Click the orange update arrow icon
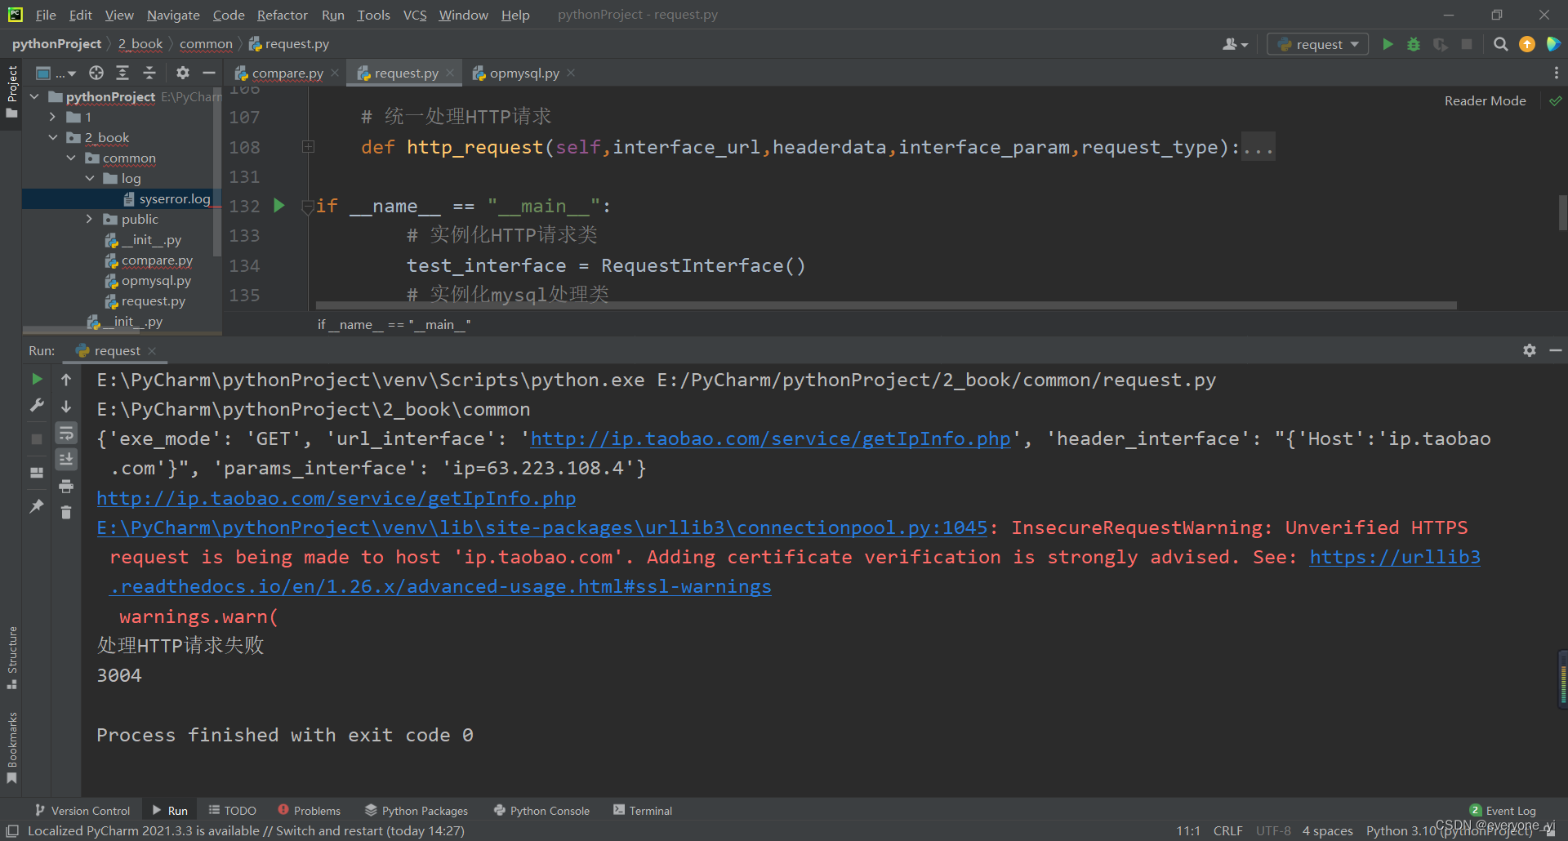1568x841 pixels. [x=1526, y=44]
